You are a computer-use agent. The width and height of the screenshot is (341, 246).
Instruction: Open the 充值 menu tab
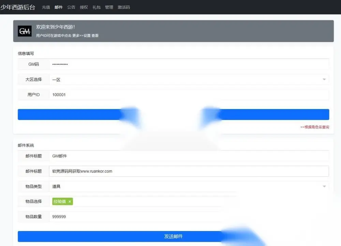[46, 7]
